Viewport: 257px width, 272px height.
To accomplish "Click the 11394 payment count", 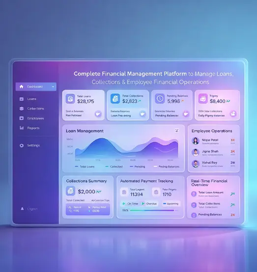I will (x=137, y=194).
